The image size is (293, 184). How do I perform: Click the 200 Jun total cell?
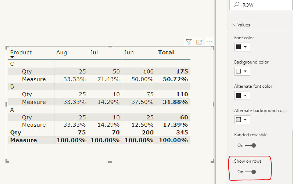[148, 133]
